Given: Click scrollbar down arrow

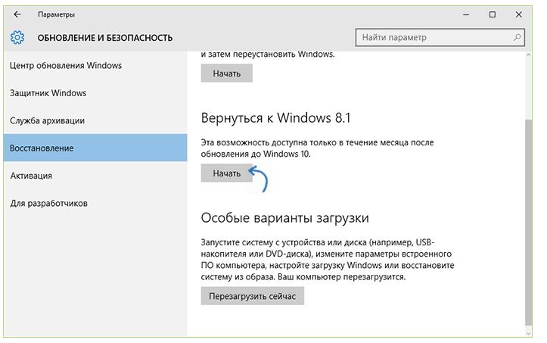Looking at the screenshot, I should pos(529,333).
